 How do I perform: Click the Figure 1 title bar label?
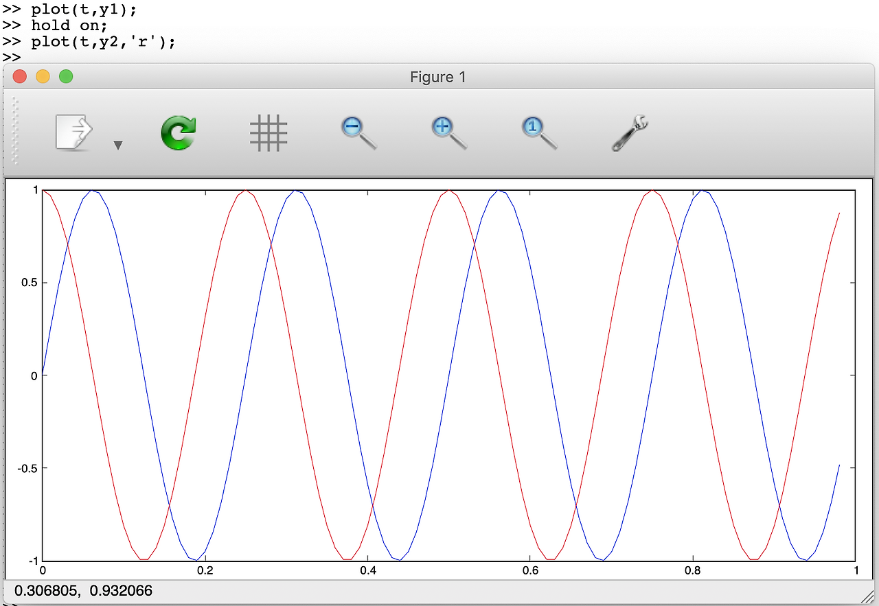pyautogui.click(x=437, y=77)
